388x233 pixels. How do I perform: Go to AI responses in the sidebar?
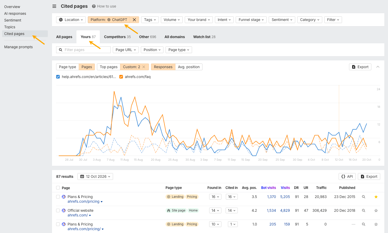tap(15, 13)
